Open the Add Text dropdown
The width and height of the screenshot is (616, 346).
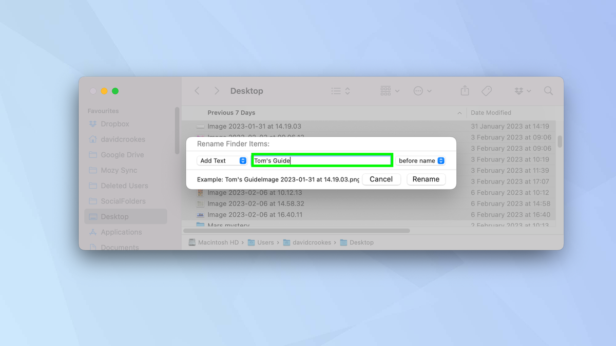[222, 160]
